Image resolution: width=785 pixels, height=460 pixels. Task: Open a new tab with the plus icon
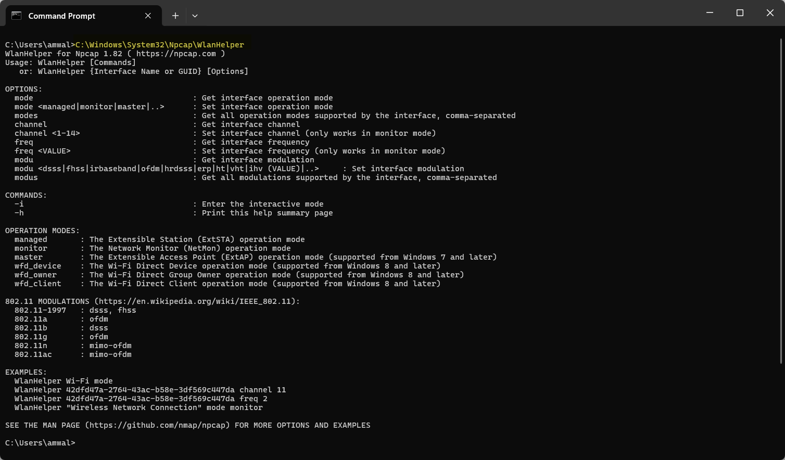click(175, 16)
